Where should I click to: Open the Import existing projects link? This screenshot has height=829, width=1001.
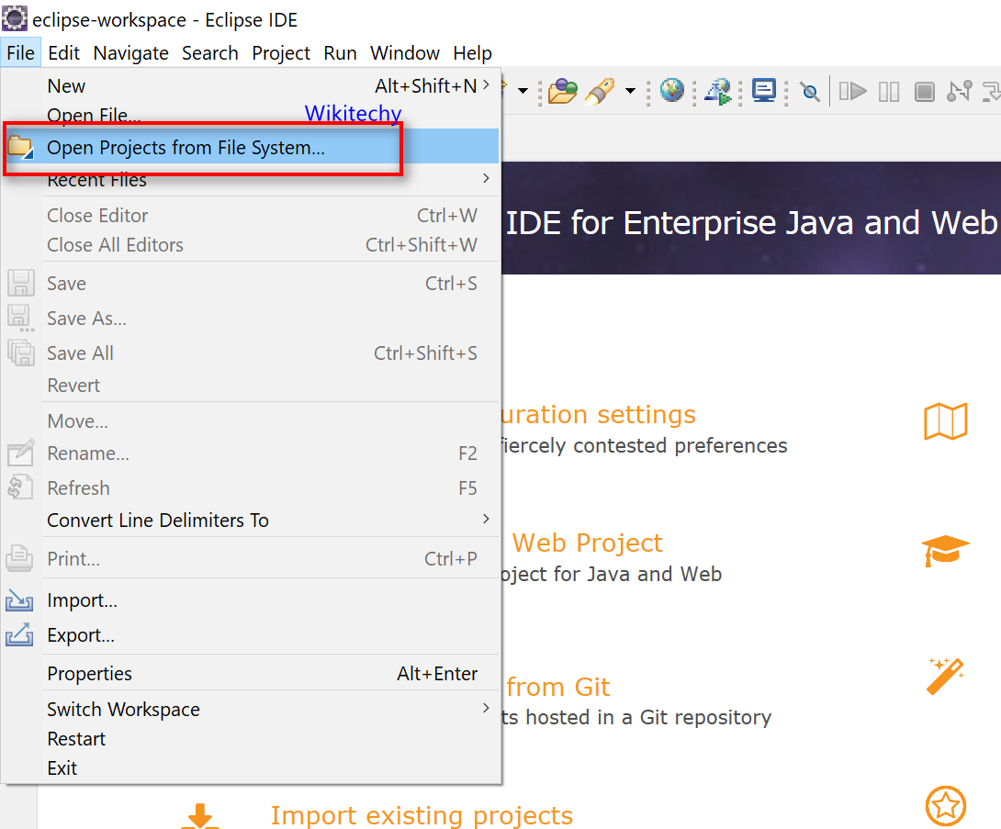point(422,815)
